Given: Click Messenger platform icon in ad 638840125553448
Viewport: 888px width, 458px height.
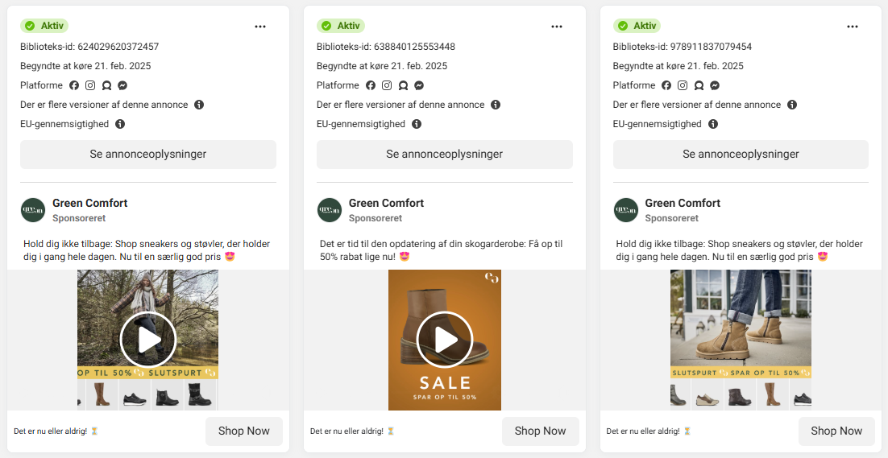Looking at the screenshot, I should (419, 85).
